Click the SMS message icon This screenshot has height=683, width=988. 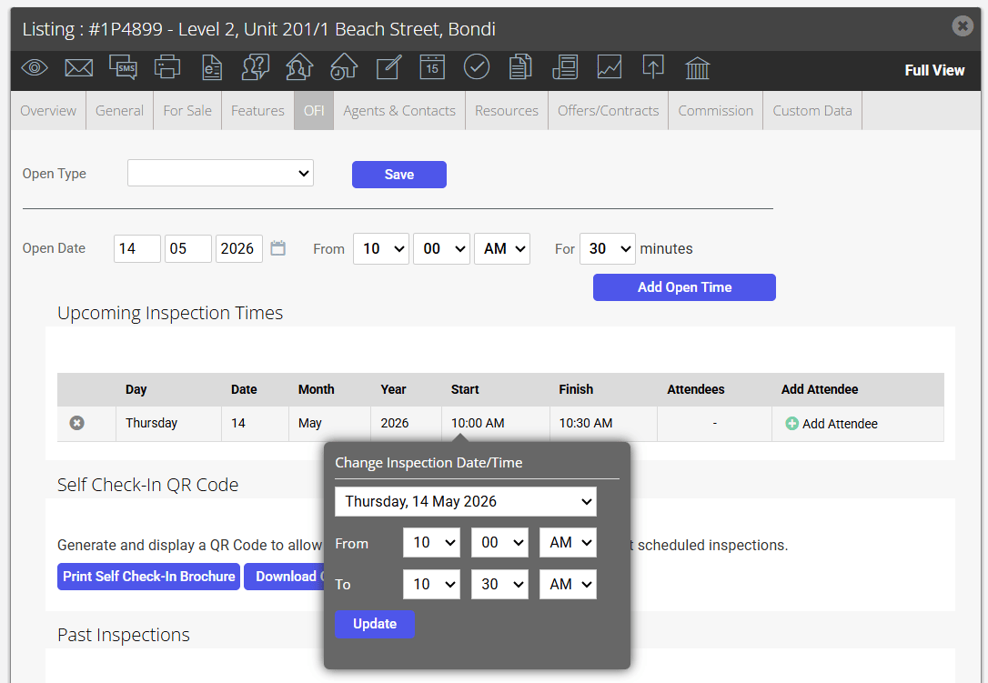[123, 67]
